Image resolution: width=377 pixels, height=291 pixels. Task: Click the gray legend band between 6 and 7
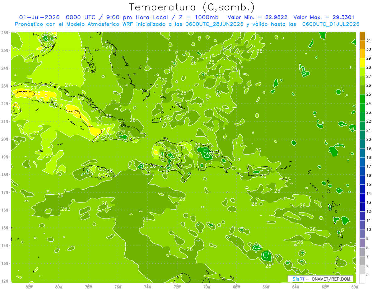[x=362, y=261]
